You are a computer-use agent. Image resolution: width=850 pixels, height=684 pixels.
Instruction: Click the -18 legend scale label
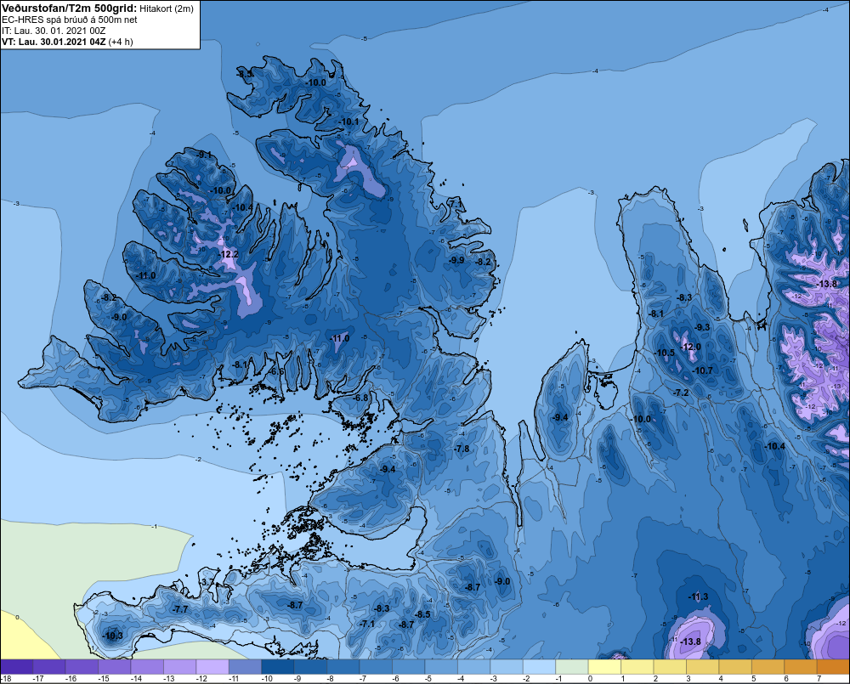tap(6, 679)
